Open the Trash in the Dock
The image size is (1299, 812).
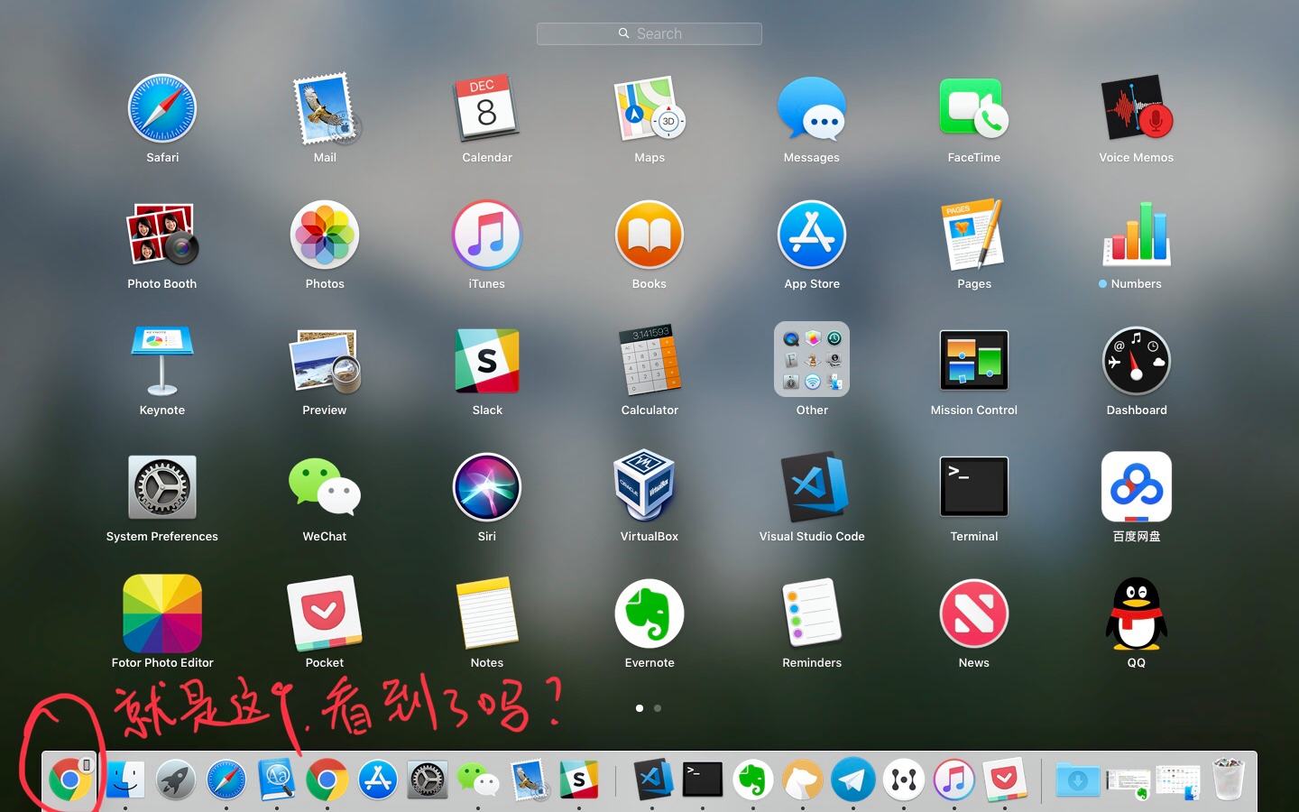pos(1228,780)
